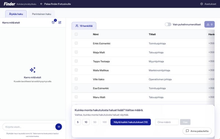
Task: Select the Manu Malli checkbox
Action: (x=76, y=97)
